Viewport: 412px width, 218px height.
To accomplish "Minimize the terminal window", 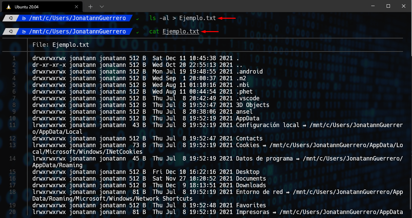I will click(373, 6).
